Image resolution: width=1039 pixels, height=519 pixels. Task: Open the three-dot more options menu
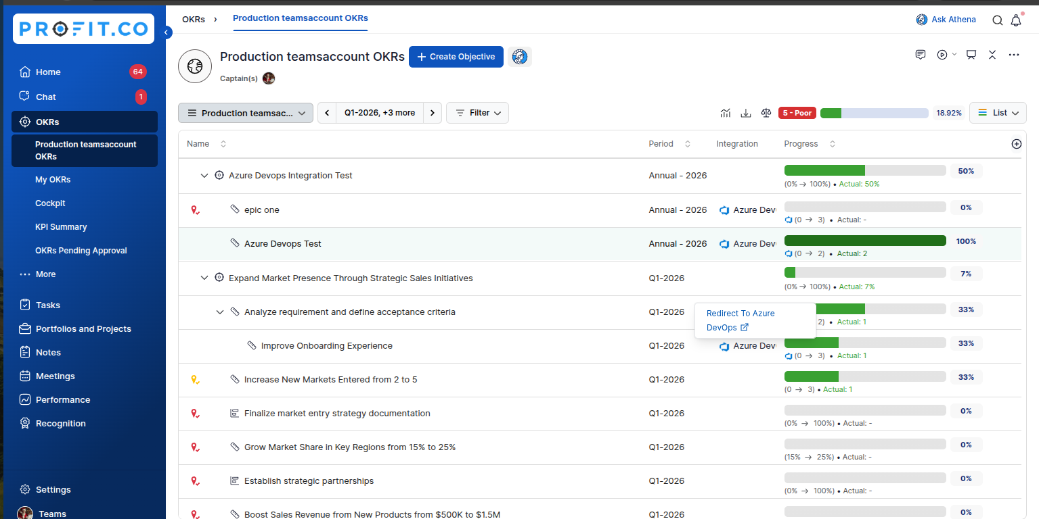pos(1014,55)
